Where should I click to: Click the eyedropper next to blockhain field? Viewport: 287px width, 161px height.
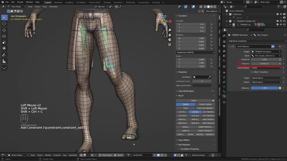click(x=209, y=77)
